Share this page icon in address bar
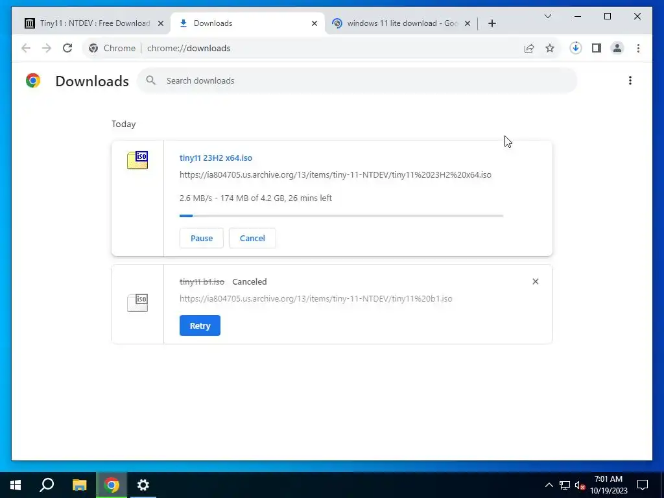 click(x=529, y=48)
